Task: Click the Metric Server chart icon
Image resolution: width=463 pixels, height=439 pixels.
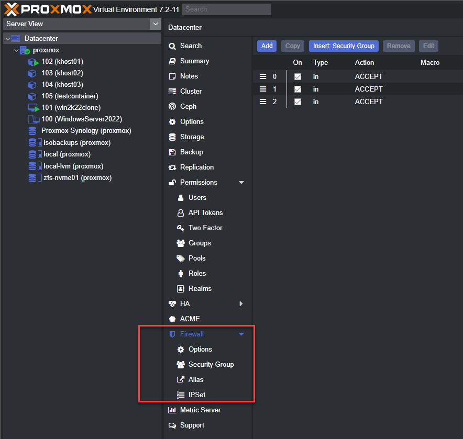Action: (172, 410)
